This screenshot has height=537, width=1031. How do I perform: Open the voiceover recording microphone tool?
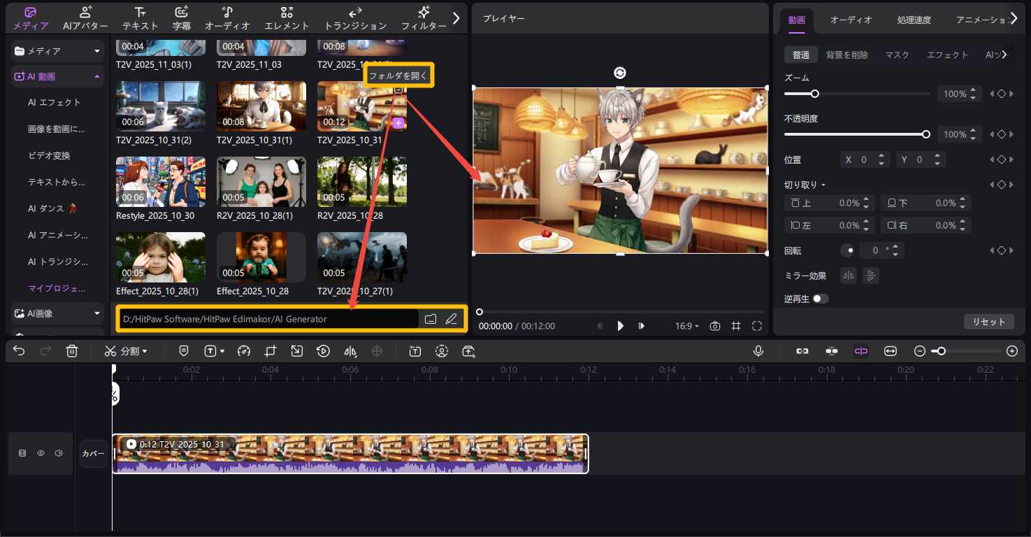(x=758, y=350)
